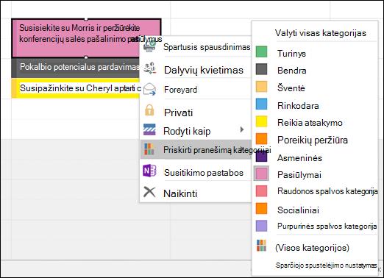Viewport: 384px width, 278px height.
Task: Click Sparčiojo spustelėjimo nustatymas
Action: (326, 265)
